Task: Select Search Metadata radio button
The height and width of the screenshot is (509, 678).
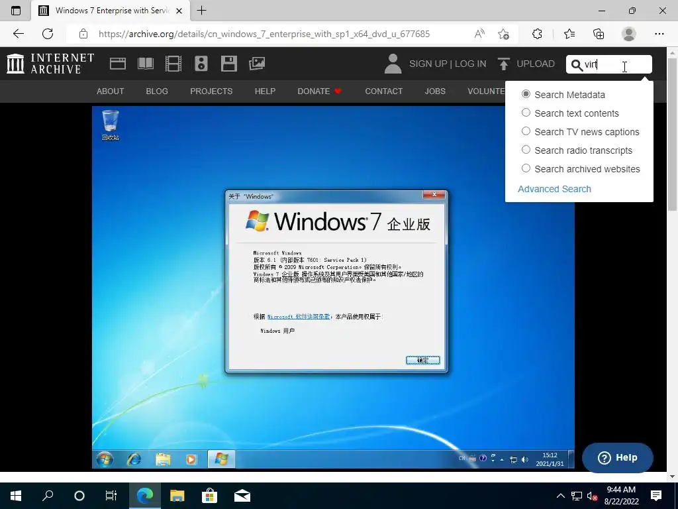Action: [x=526, y=94]
